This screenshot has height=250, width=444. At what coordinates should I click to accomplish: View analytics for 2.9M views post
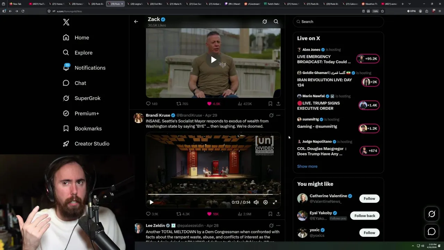(245, 214)
